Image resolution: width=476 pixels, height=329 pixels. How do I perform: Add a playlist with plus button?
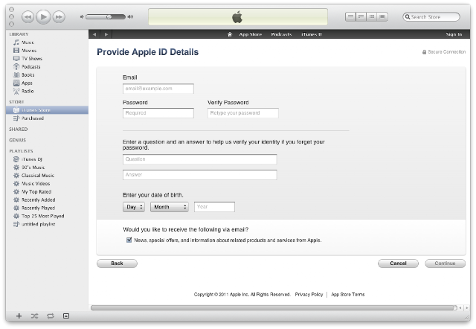(19, 316)
